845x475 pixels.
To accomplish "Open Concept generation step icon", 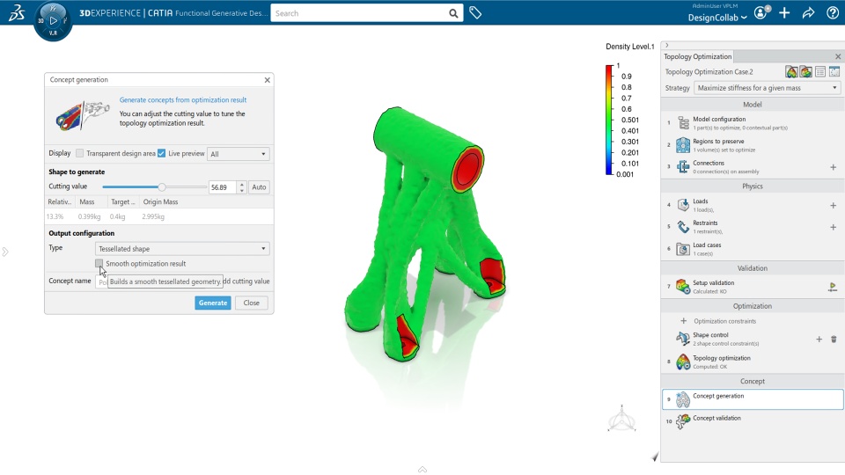I will coord(683,399).
